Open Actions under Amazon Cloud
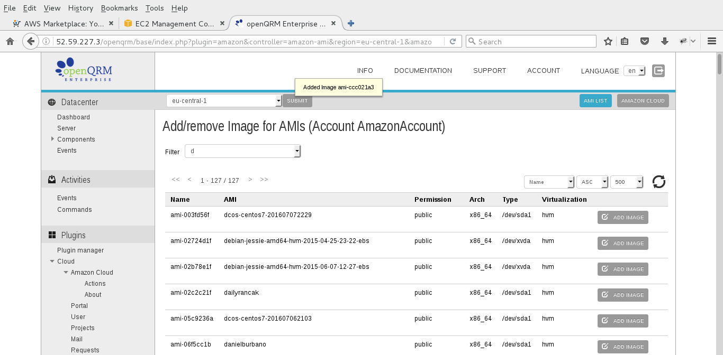Viewport: 723px width, 355px height. tap(95, 284)
